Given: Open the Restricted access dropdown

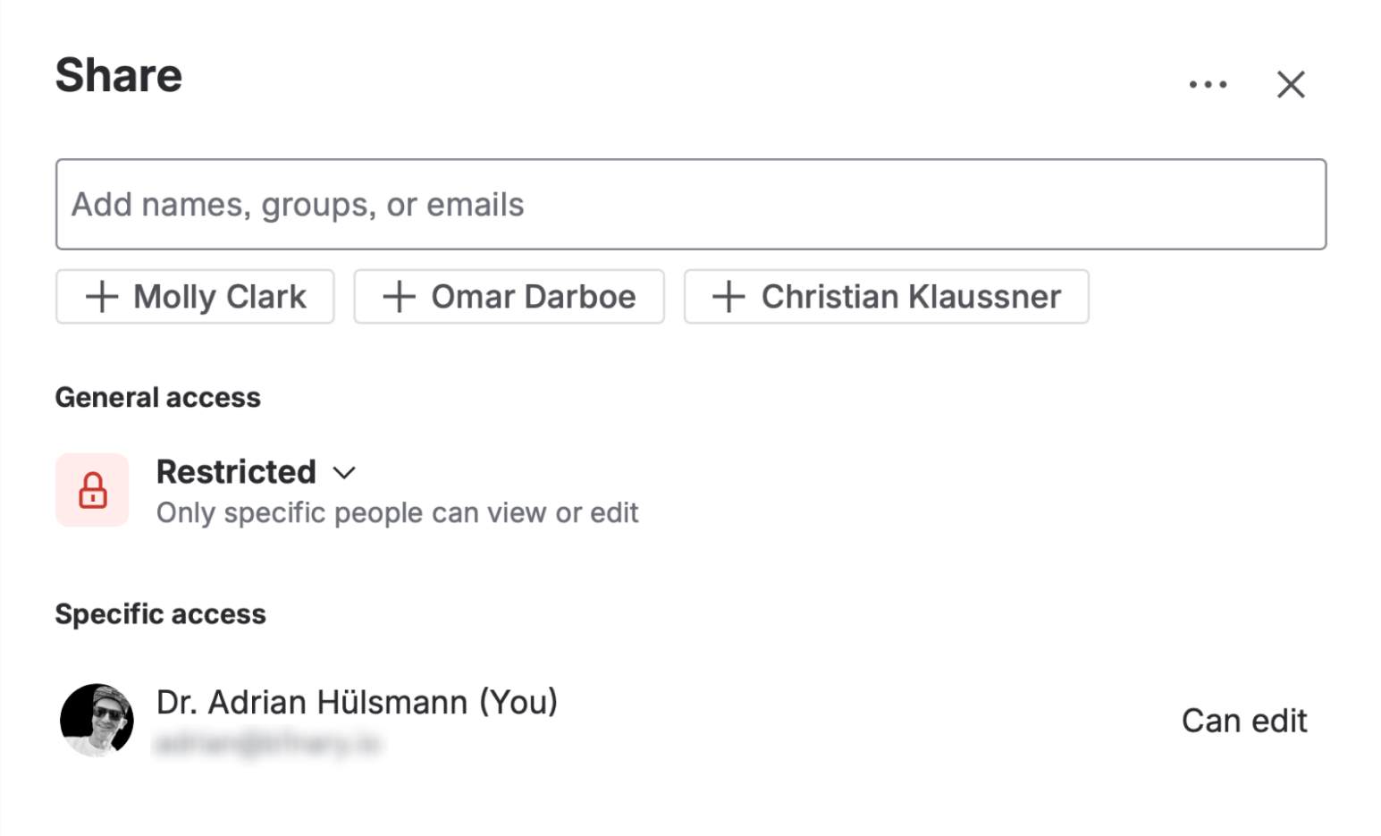Looking at the screenshot, I should click(x=237, y=472).
